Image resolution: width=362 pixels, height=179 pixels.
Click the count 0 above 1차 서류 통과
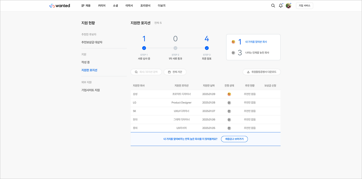(x=175, y=39)
